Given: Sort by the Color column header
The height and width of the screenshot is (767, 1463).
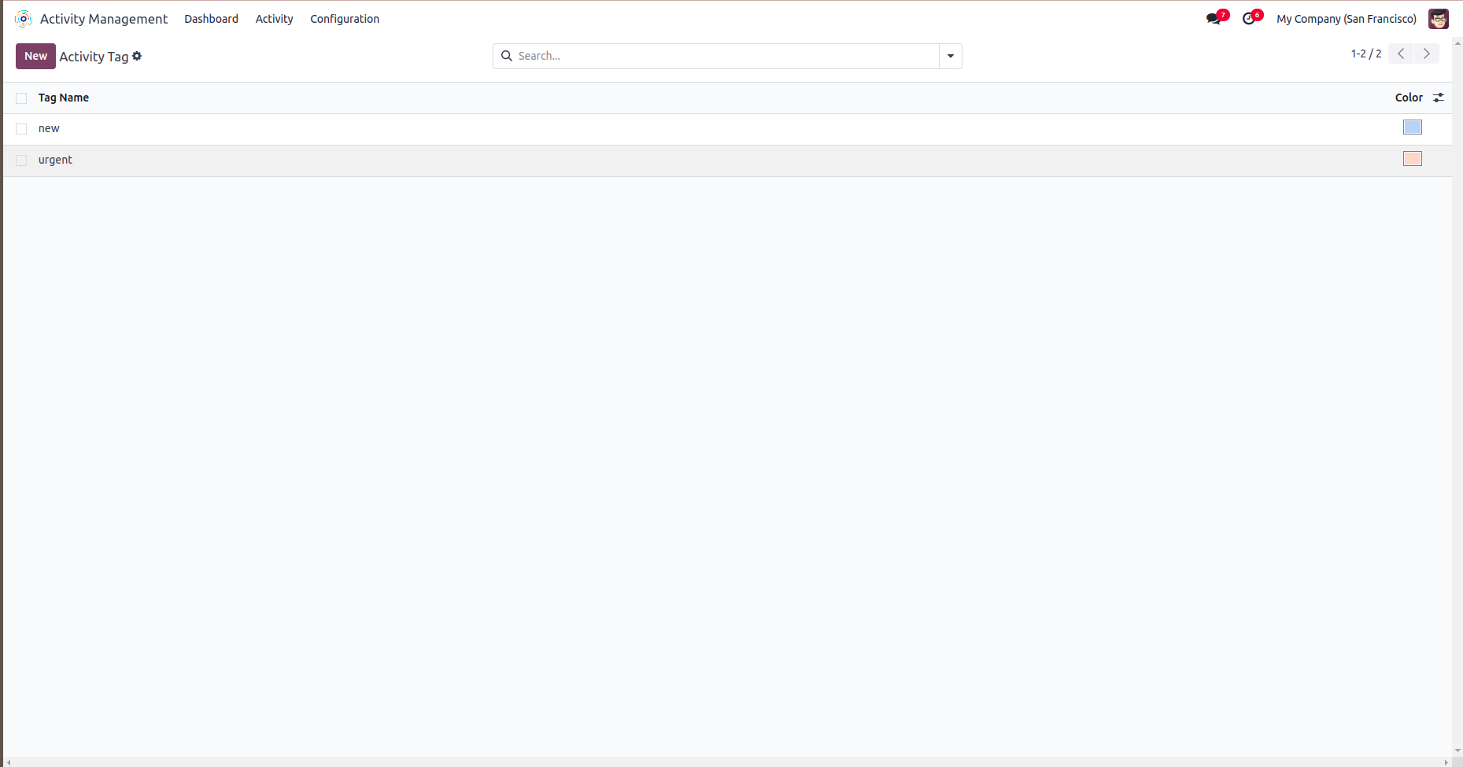Looking at the screenshot, I should pos(1409,98).
